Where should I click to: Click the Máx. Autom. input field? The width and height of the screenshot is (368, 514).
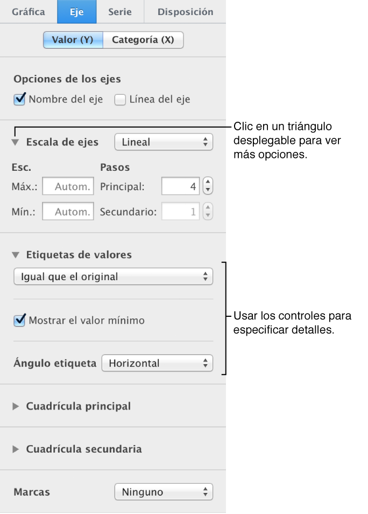point(68,186)
